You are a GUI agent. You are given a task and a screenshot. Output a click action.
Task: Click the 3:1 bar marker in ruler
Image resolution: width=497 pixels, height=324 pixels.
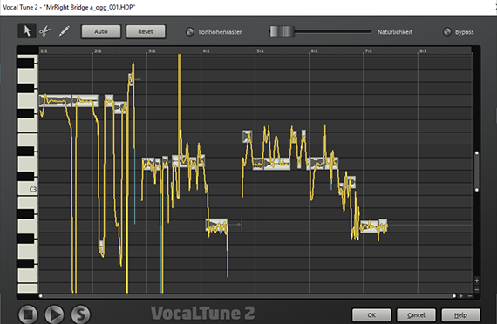point(152,51)
